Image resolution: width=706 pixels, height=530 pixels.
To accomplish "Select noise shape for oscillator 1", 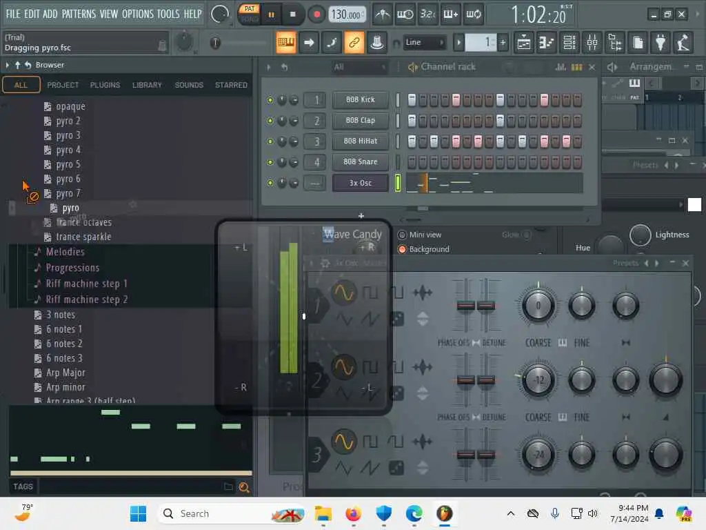I will (396, 319).
